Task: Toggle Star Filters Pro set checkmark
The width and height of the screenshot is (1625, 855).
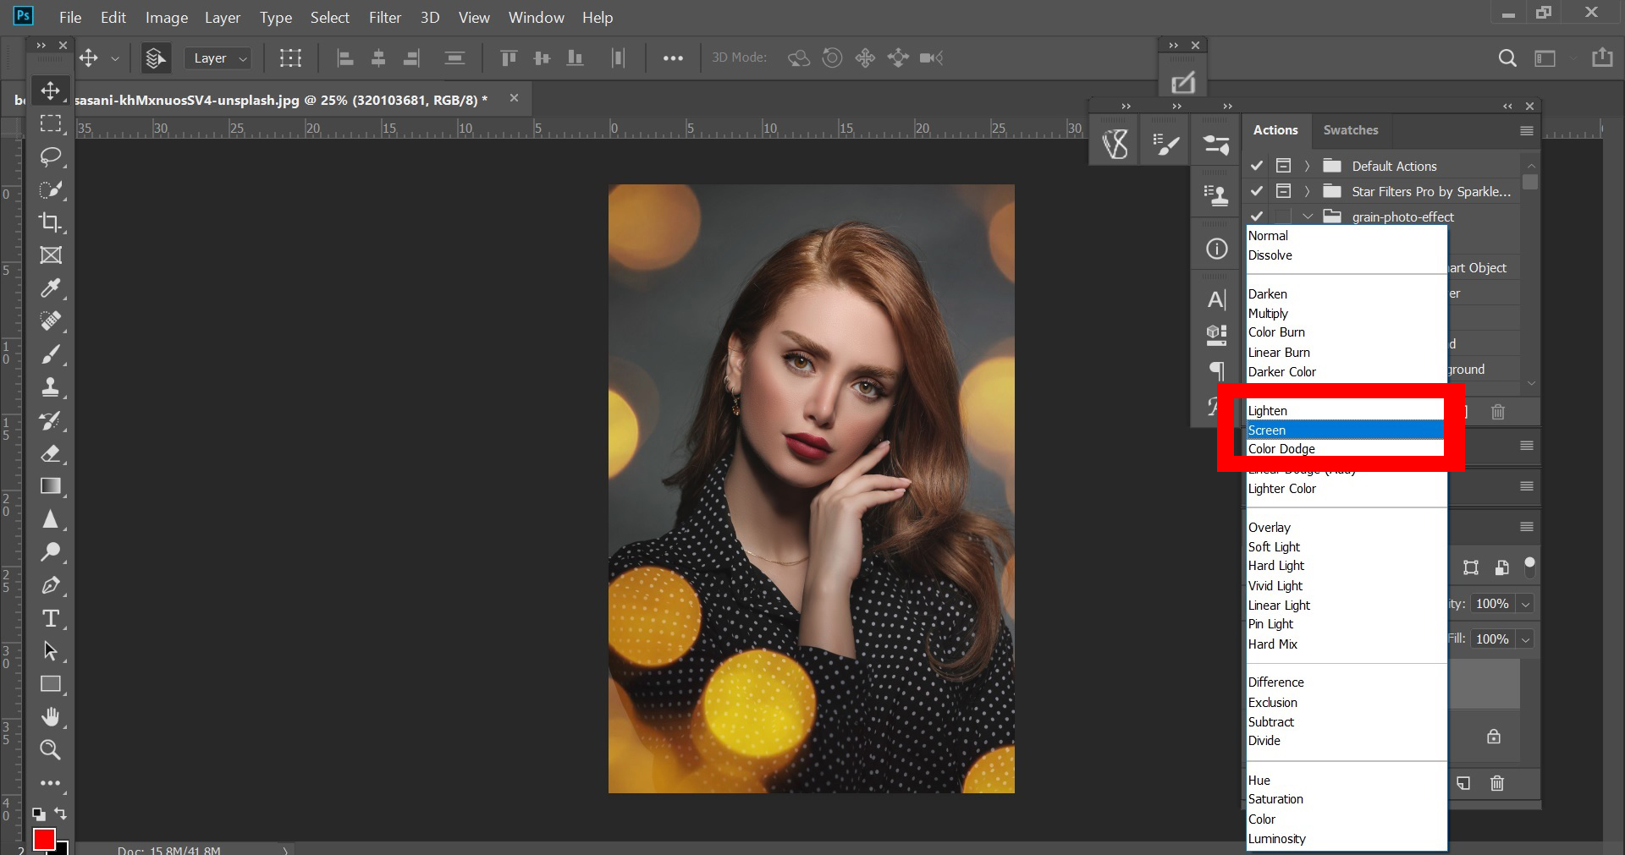Action: coord(1257,191)
